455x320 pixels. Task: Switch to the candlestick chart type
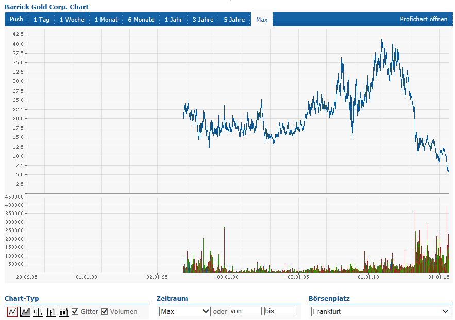click(x=64, y=311)
